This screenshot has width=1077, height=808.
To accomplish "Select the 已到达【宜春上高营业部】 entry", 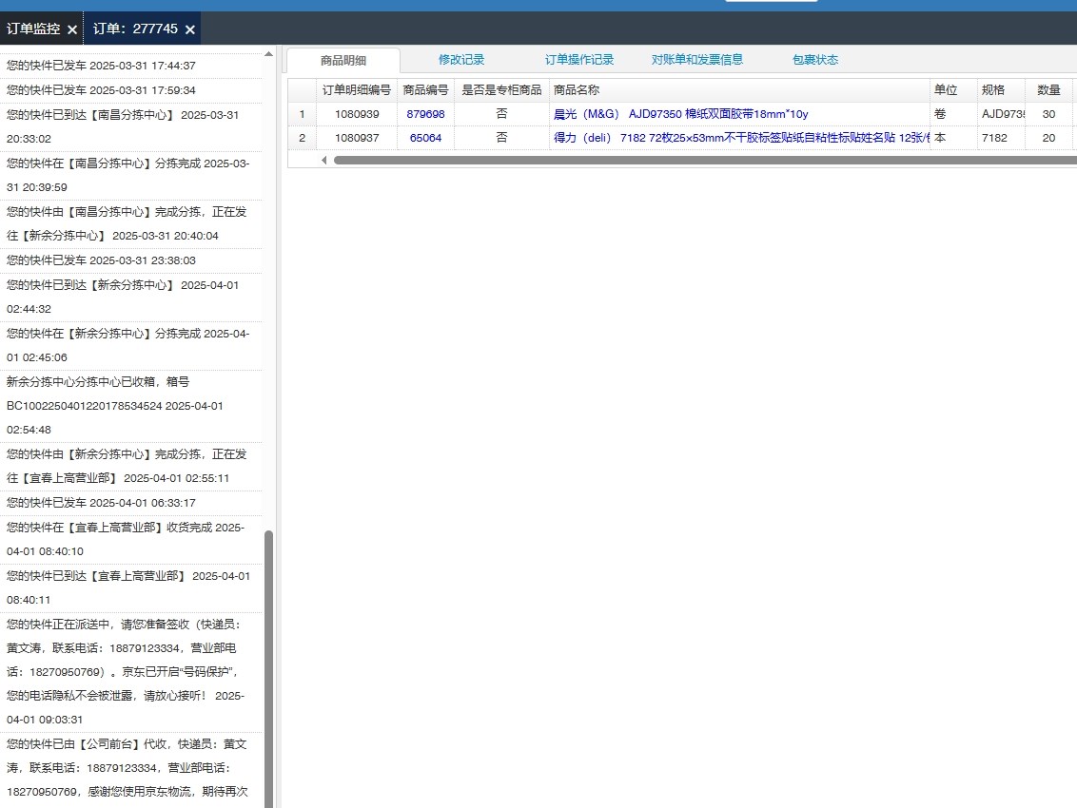I will (130, 588).
